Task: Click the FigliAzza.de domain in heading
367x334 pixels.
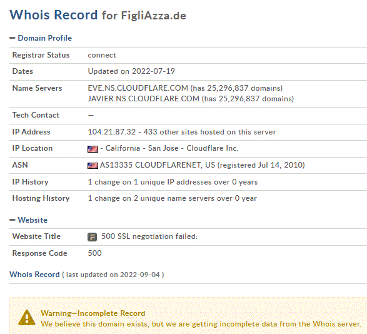Action: point(153,16)
